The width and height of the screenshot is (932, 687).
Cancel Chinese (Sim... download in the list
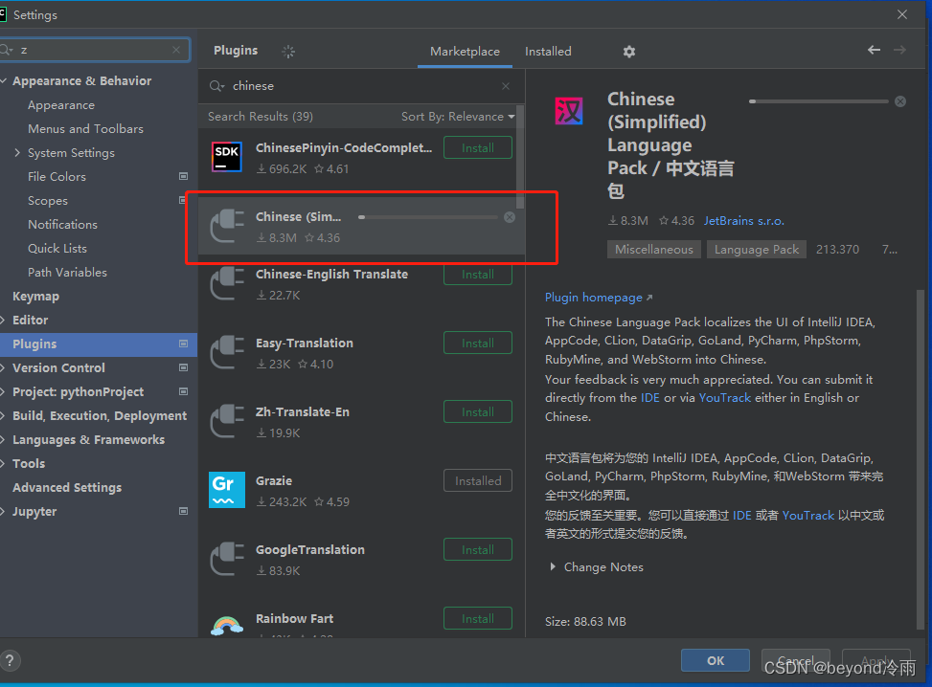point(510,217)
